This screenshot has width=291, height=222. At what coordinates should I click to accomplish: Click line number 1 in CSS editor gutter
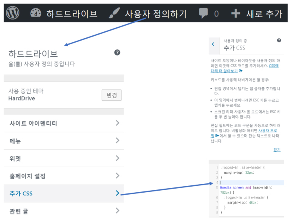[217, 168]
